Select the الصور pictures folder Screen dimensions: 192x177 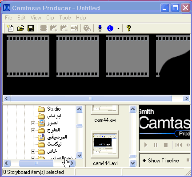click(53, 123)
